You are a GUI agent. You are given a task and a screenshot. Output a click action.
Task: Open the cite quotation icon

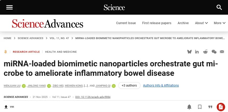210,107
